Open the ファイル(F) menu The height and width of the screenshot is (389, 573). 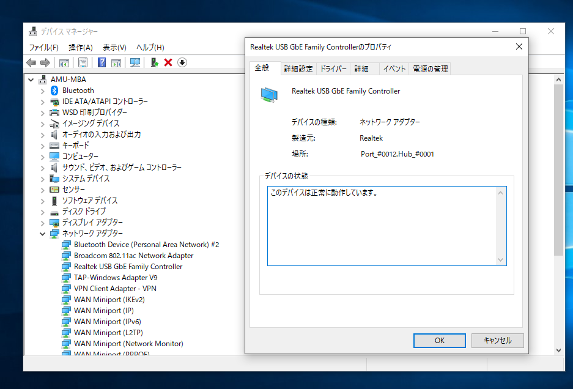tap(44, 48)
